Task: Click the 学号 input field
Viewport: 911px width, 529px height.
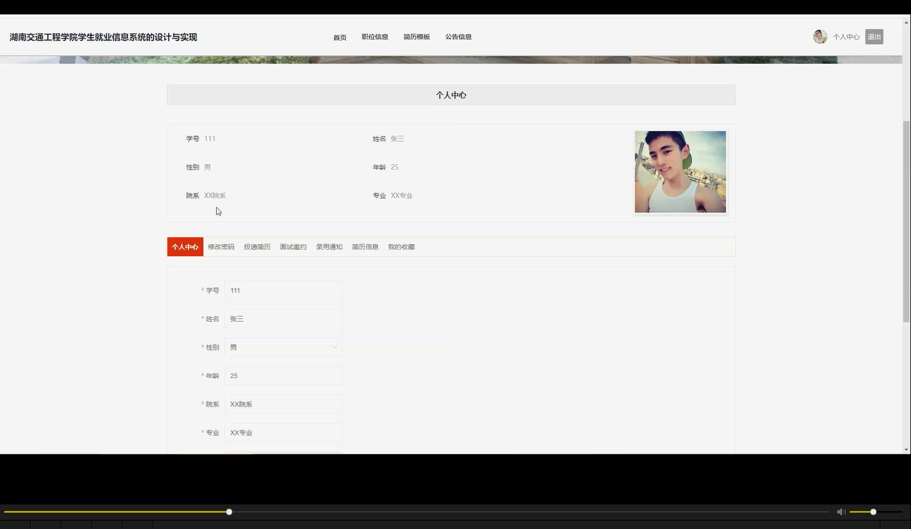Action: pos(283,290)
